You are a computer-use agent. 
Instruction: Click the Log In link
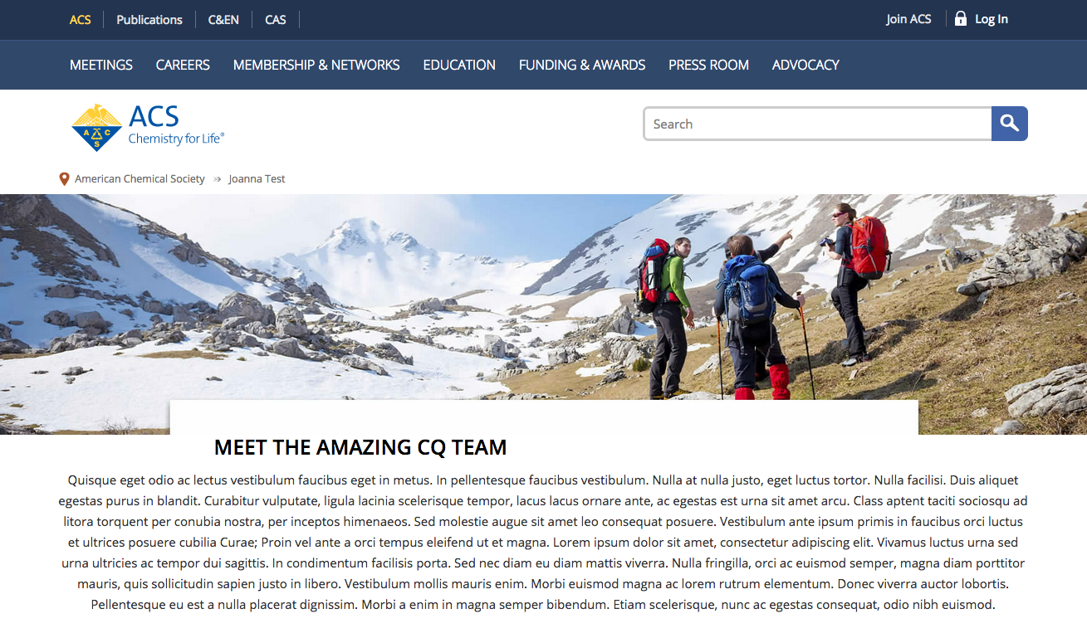[x=992, y=19]
